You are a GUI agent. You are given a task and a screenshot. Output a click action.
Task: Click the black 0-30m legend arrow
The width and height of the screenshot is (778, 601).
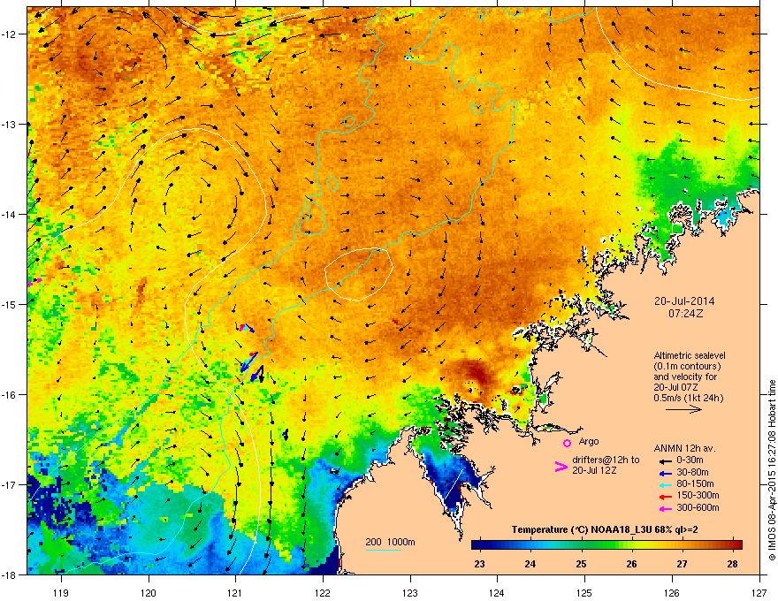click(x=665, y=461)
